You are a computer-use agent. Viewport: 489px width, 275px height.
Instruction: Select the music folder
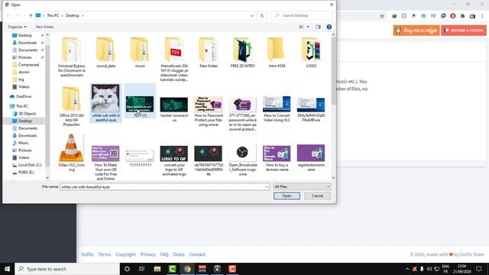140,52
